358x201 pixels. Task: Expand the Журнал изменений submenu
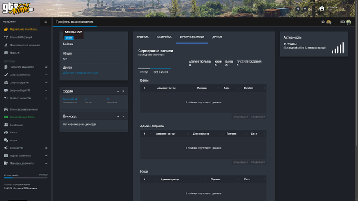point(46,156)
